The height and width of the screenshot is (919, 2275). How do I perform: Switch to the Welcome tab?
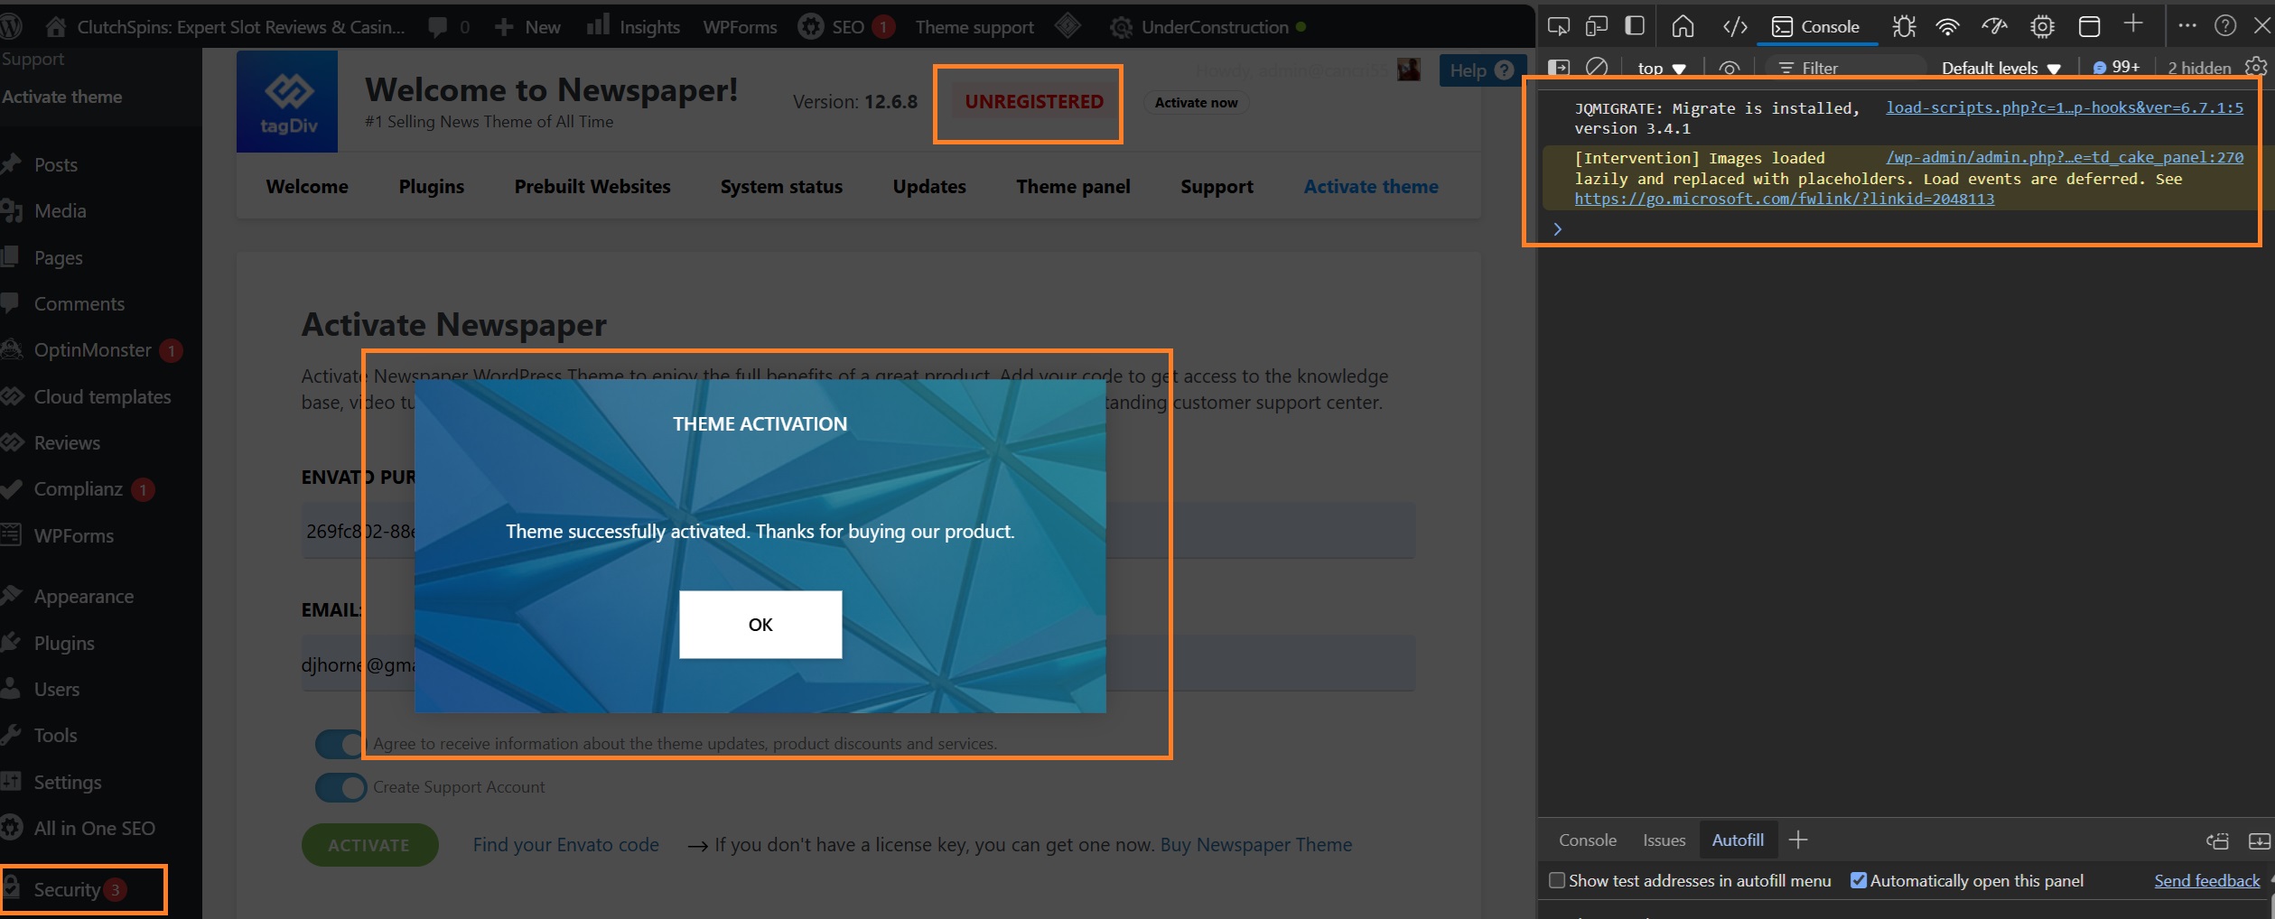click(307, 187)
